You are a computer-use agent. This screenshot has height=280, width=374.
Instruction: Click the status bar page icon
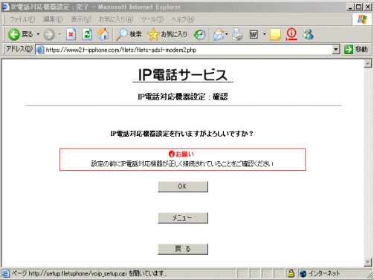pyautogui.click(x=6, y=273)
